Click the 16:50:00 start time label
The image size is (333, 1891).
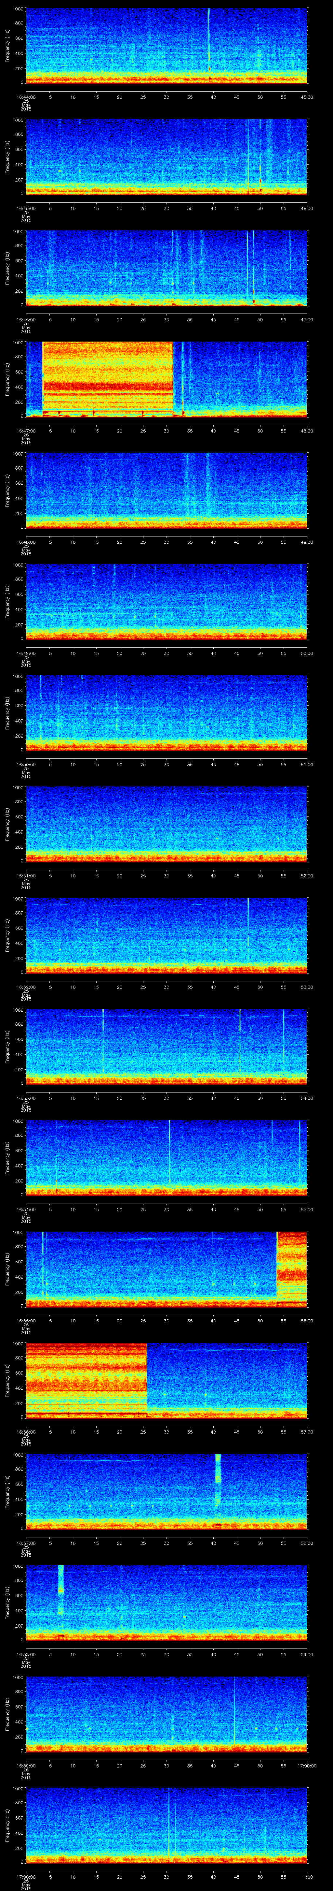pyautogui.click(x=26, y=764)
